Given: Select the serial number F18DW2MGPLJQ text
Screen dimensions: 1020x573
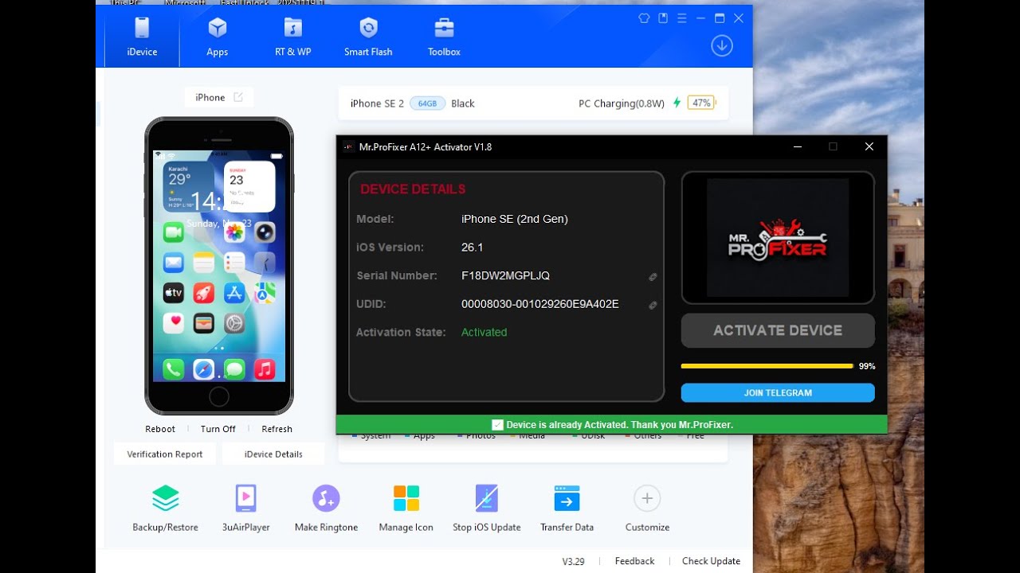Looking at the screenshot, I should coord(505,275).
